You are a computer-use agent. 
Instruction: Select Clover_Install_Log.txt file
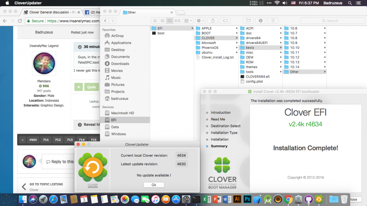click(217, 57)
